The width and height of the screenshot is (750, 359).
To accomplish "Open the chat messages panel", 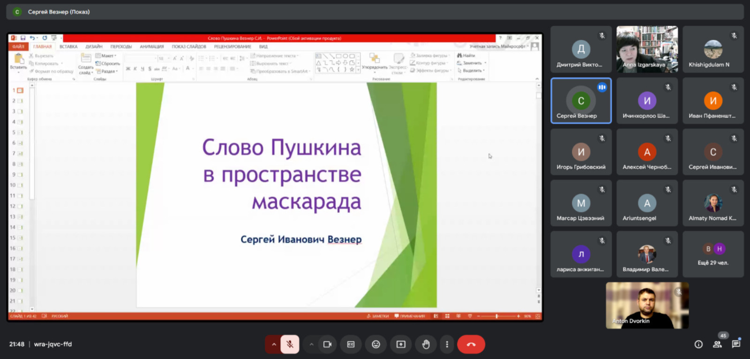I will coord(736,344).
